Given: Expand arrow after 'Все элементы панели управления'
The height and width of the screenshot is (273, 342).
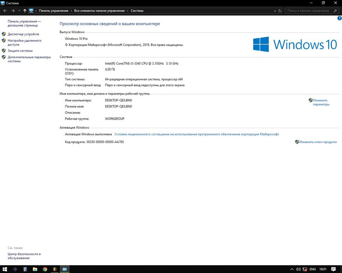Looking at the screenshot, I should (127, 11).
